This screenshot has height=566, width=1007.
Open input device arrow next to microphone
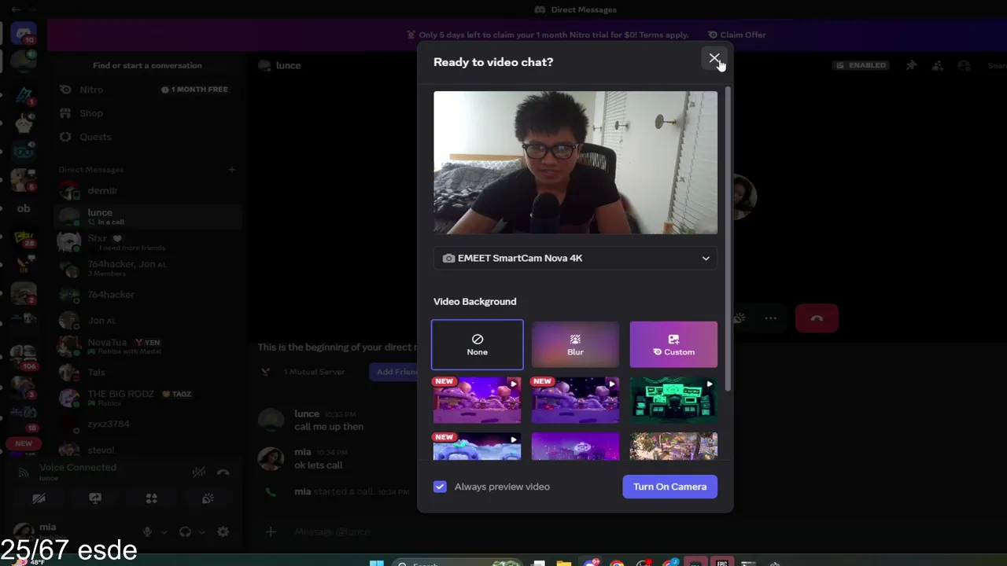164,532
